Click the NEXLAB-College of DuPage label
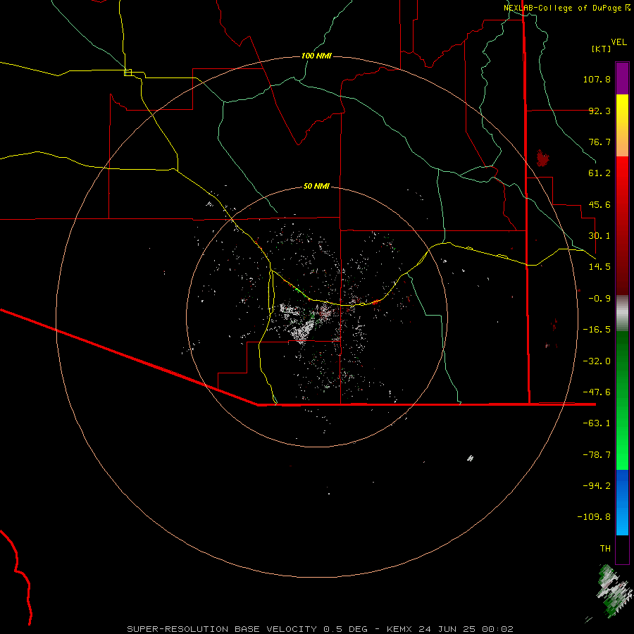The image size is (634, 634). (567, 8)
